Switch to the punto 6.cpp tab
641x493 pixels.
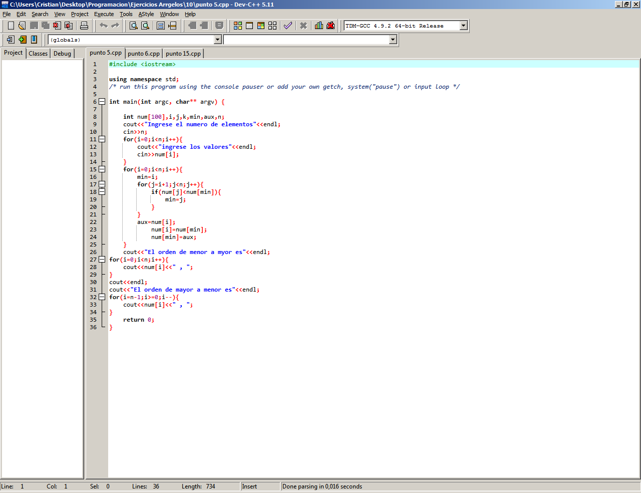coord(144,54)
